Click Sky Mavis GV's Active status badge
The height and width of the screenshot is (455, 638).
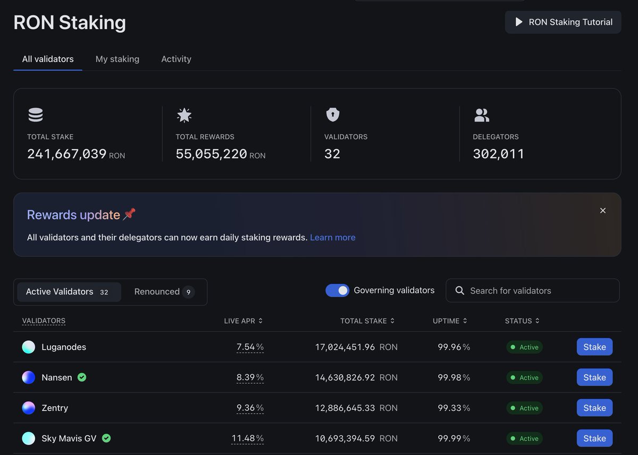(x=524, y=439)
